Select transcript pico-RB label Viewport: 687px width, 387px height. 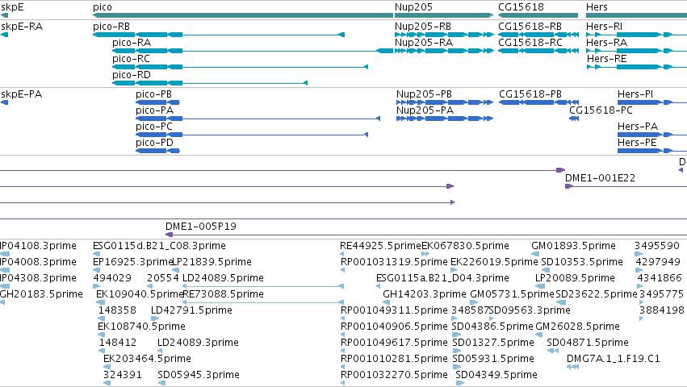[111, 27]
